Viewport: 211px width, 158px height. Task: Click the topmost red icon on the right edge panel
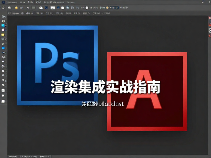(x=210, y=18)
